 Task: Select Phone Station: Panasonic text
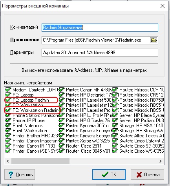[x=36, y=115]
